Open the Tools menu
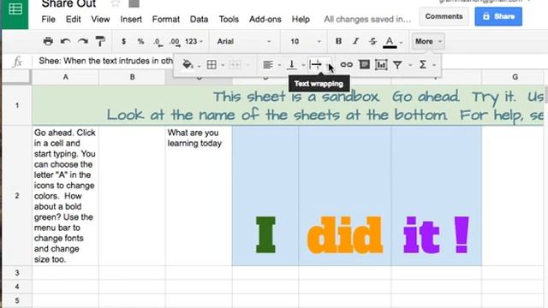The width and height of the screenshot is (548, 308). click(x=229, y=19)
